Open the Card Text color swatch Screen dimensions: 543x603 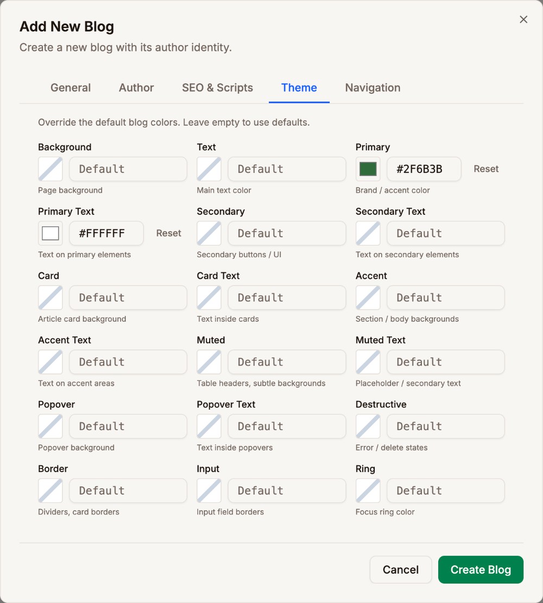[x=209, y=297]
